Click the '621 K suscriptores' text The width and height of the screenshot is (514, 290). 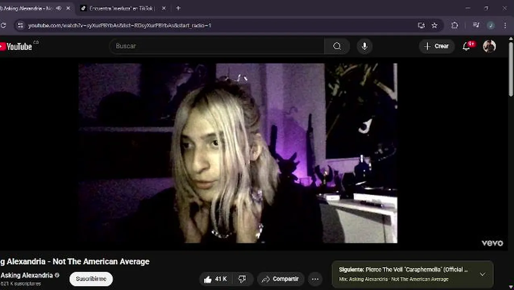pyautogui.click(x=21, y=284)
